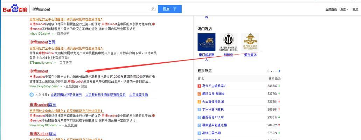Screen dimensions: 361x140
Task: Click the 为您推荐 recommendation icon
Action: click(x=32, y=94)
